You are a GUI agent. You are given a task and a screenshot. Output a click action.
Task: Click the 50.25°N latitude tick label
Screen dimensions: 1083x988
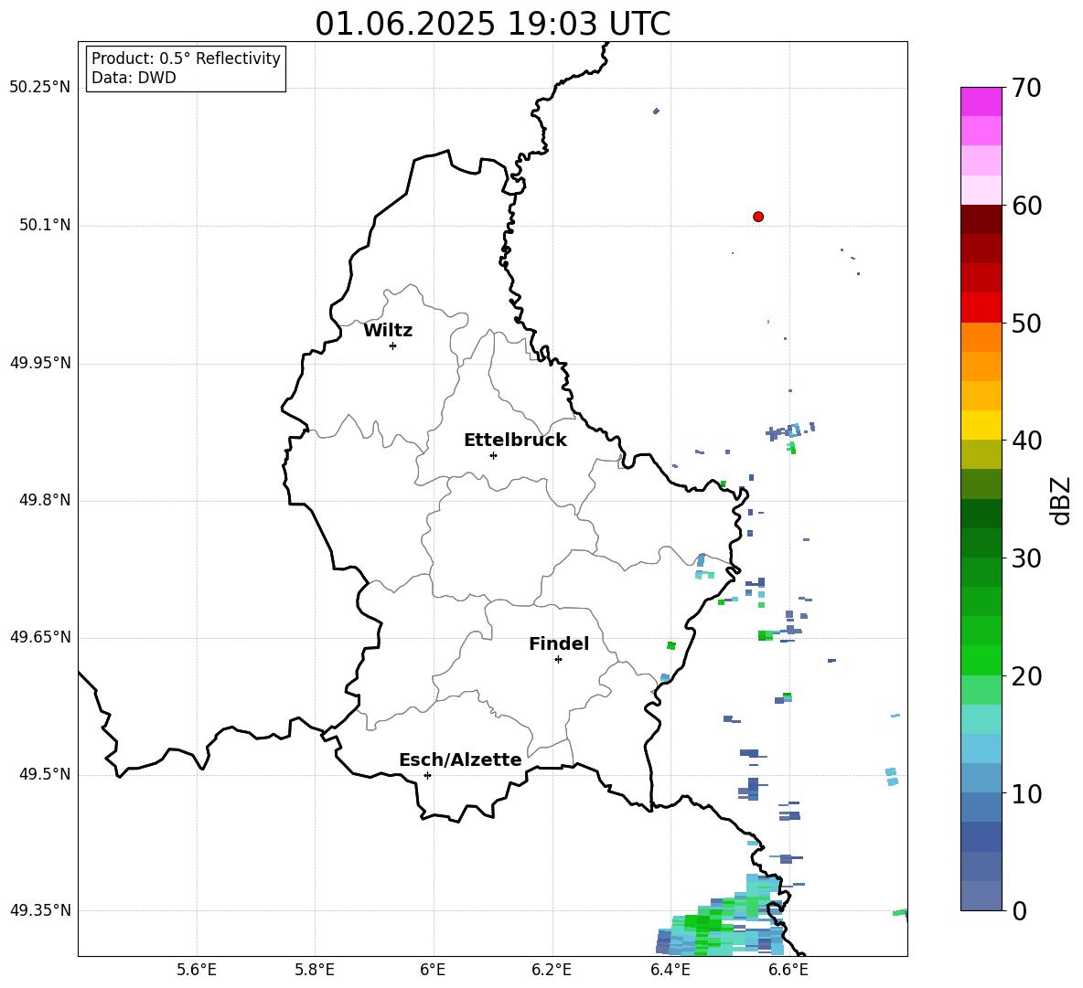40,88
